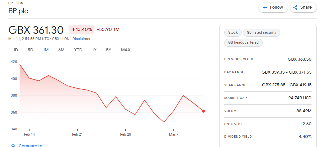The width and height of the screenshot is (334, 147).
Task: Click the Follow button
Action: (273, 7)
